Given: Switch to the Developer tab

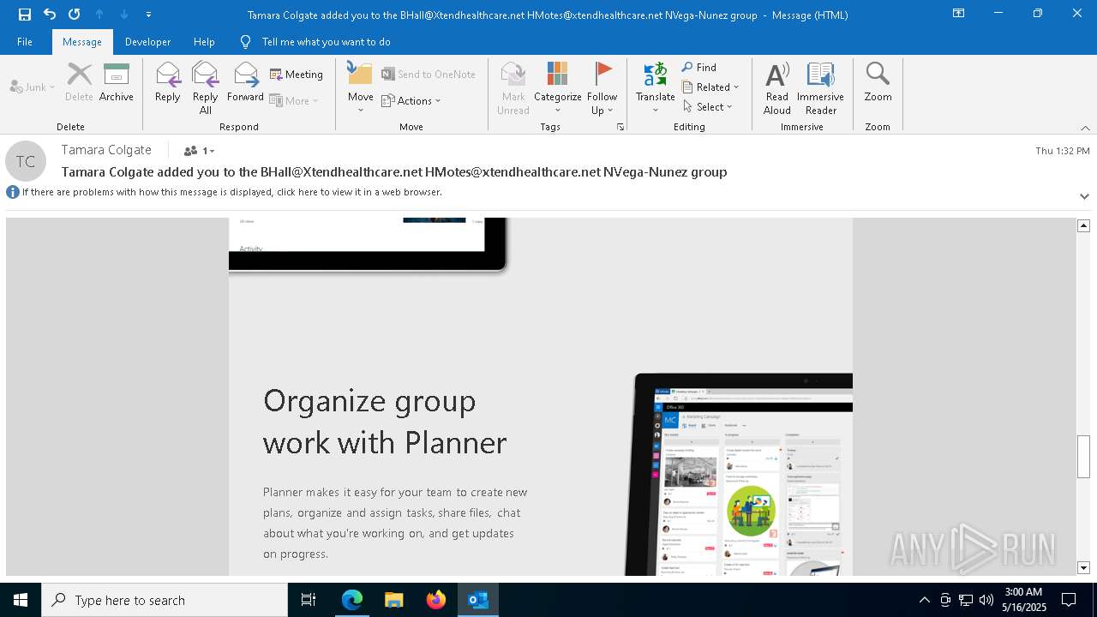Looking at the screenshot, I should coord(147,41).
